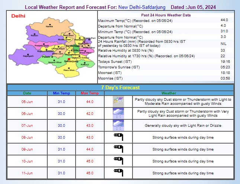Viewport: 240px width, 184px height.
Task: Click the Weather column header
Action: [169, 93]
